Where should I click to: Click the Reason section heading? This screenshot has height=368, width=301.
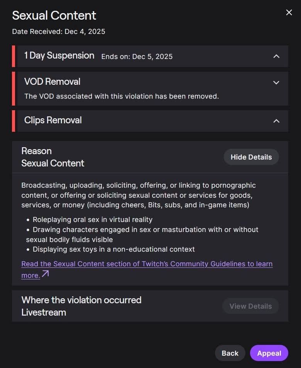[37, 151]
